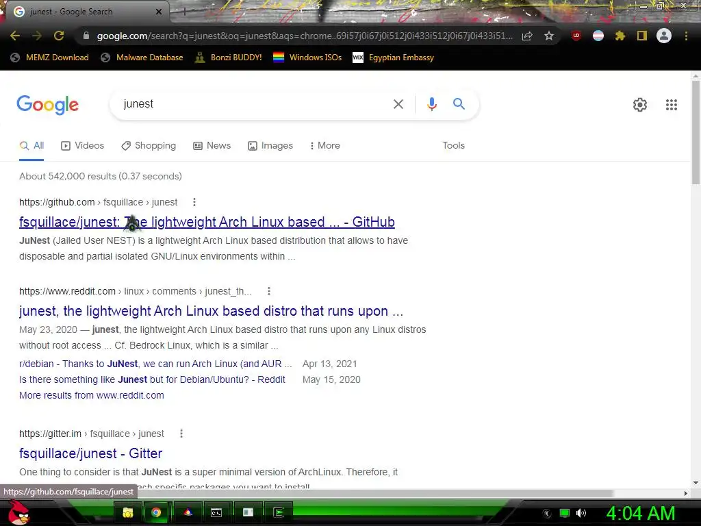Open the Google apps grid
This screenshot has width=701, height=526.
[672, 105]
